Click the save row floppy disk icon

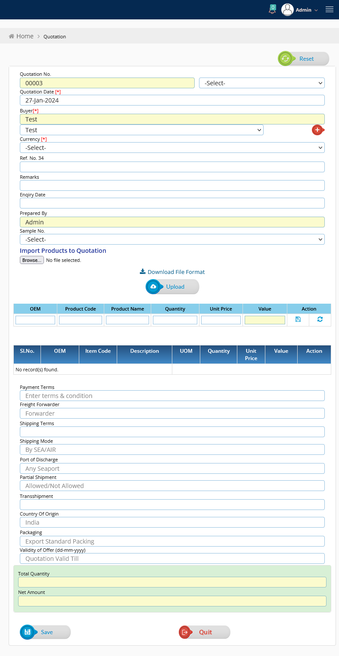click(298, 320)
